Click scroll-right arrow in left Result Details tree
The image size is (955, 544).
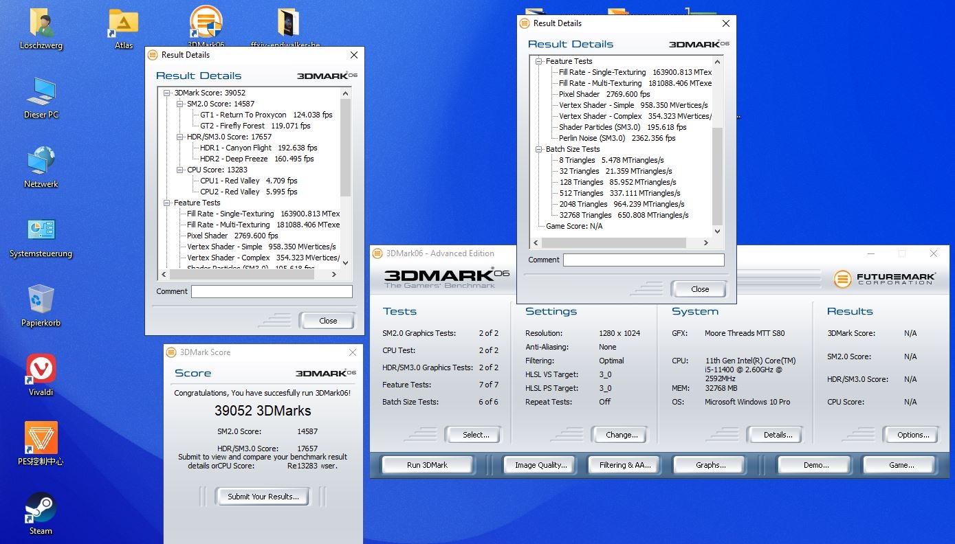[x=334, y=275]
